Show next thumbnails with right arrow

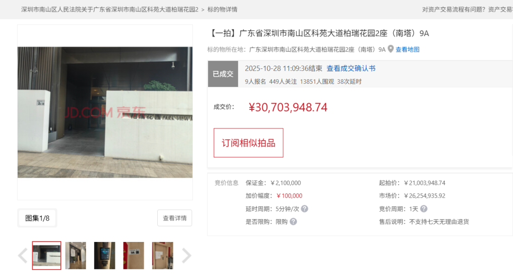pyautogui.click(x=186, y=255)
